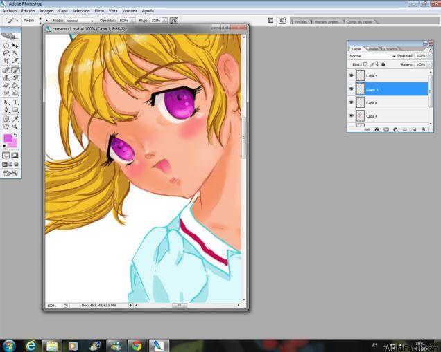
Task: Open the brush Modo dropdown in options bar
Action: pyautogui.click(x=80, y=21)
